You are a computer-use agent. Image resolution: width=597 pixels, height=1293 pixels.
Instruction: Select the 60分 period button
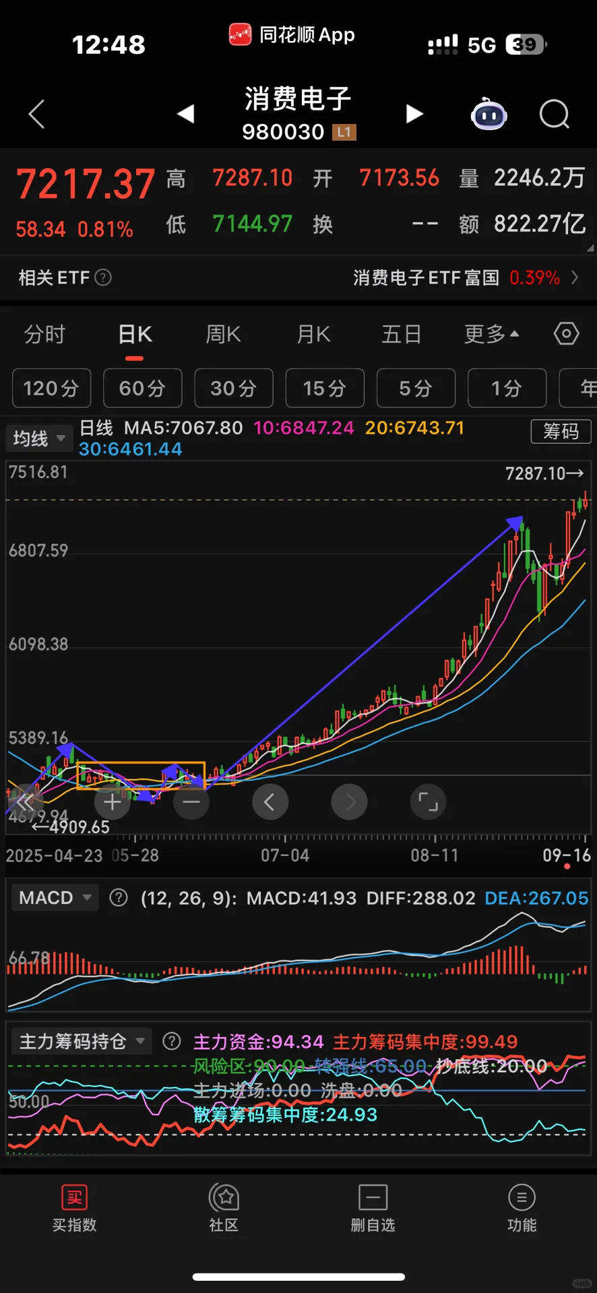click(142, 388)
